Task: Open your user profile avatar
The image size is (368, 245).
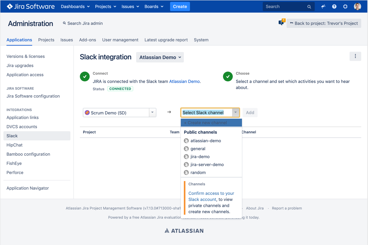Action: (x=357, y=6)
